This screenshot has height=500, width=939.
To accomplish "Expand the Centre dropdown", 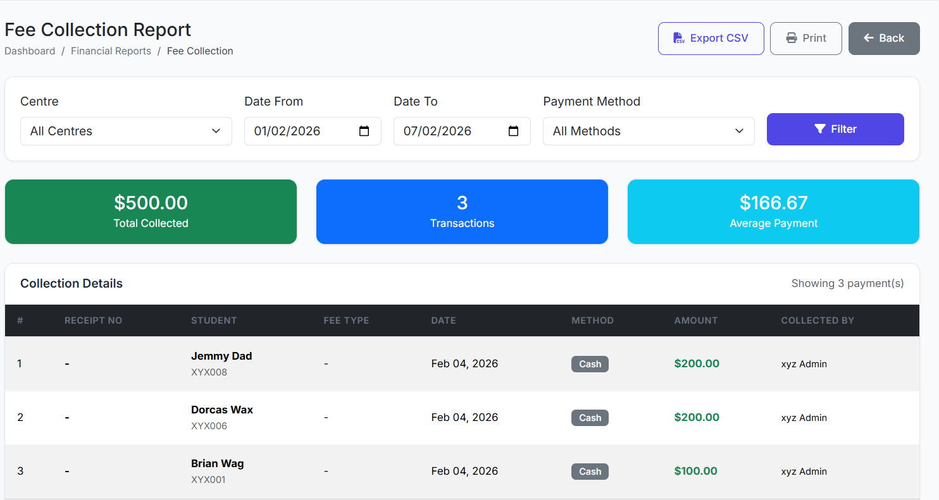I will tap(126, 131).
